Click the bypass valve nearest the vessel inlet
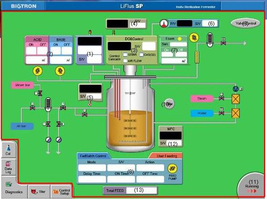The image size is (267, 199). tap(84, 115)
